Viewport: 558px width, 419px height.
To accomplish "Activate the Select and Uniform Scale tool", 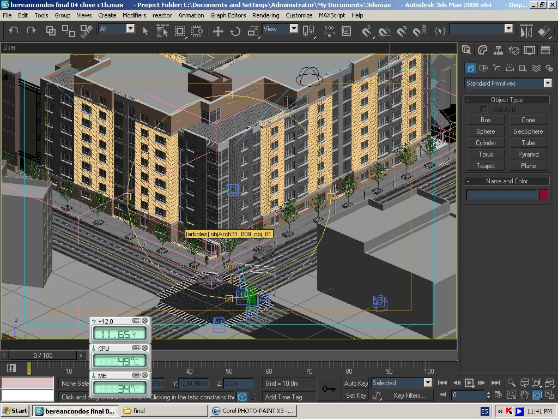I will pos(253,31).
